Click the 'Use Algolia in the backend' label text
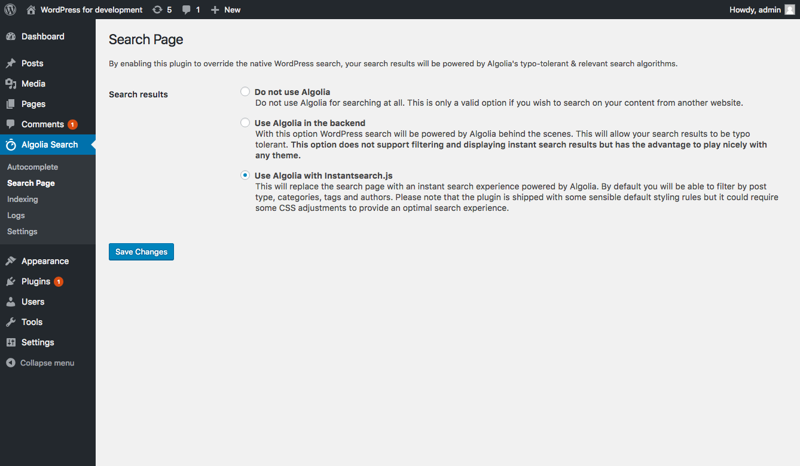This screenshot has height=466, width=800. pos(310,123)
